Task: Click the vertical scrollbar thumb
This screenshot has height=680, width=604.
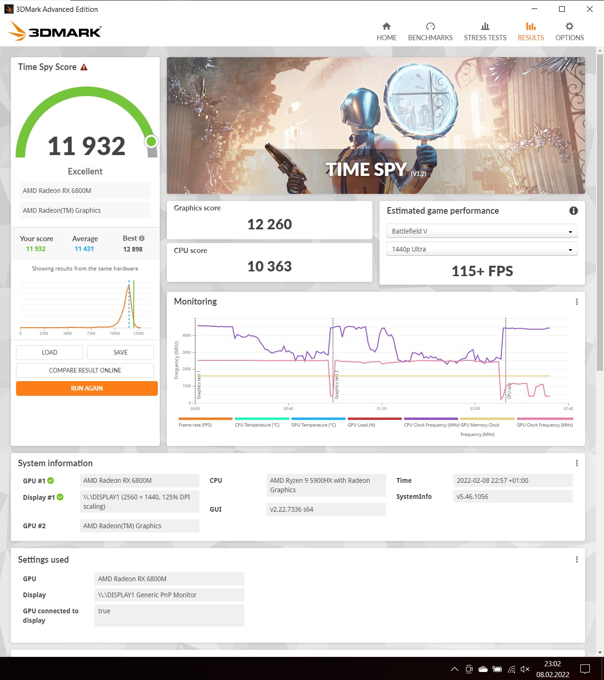Action: 600,212
